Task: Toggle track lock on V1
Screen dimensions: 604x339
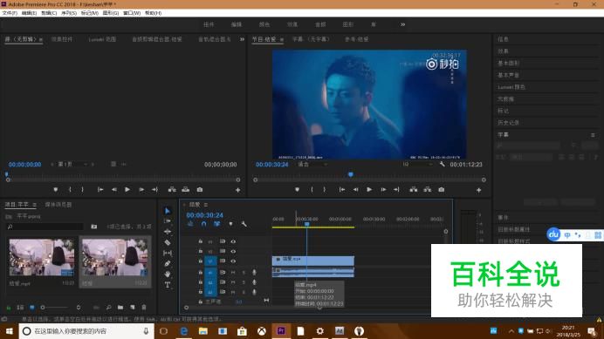Action: tap(200, 261)
